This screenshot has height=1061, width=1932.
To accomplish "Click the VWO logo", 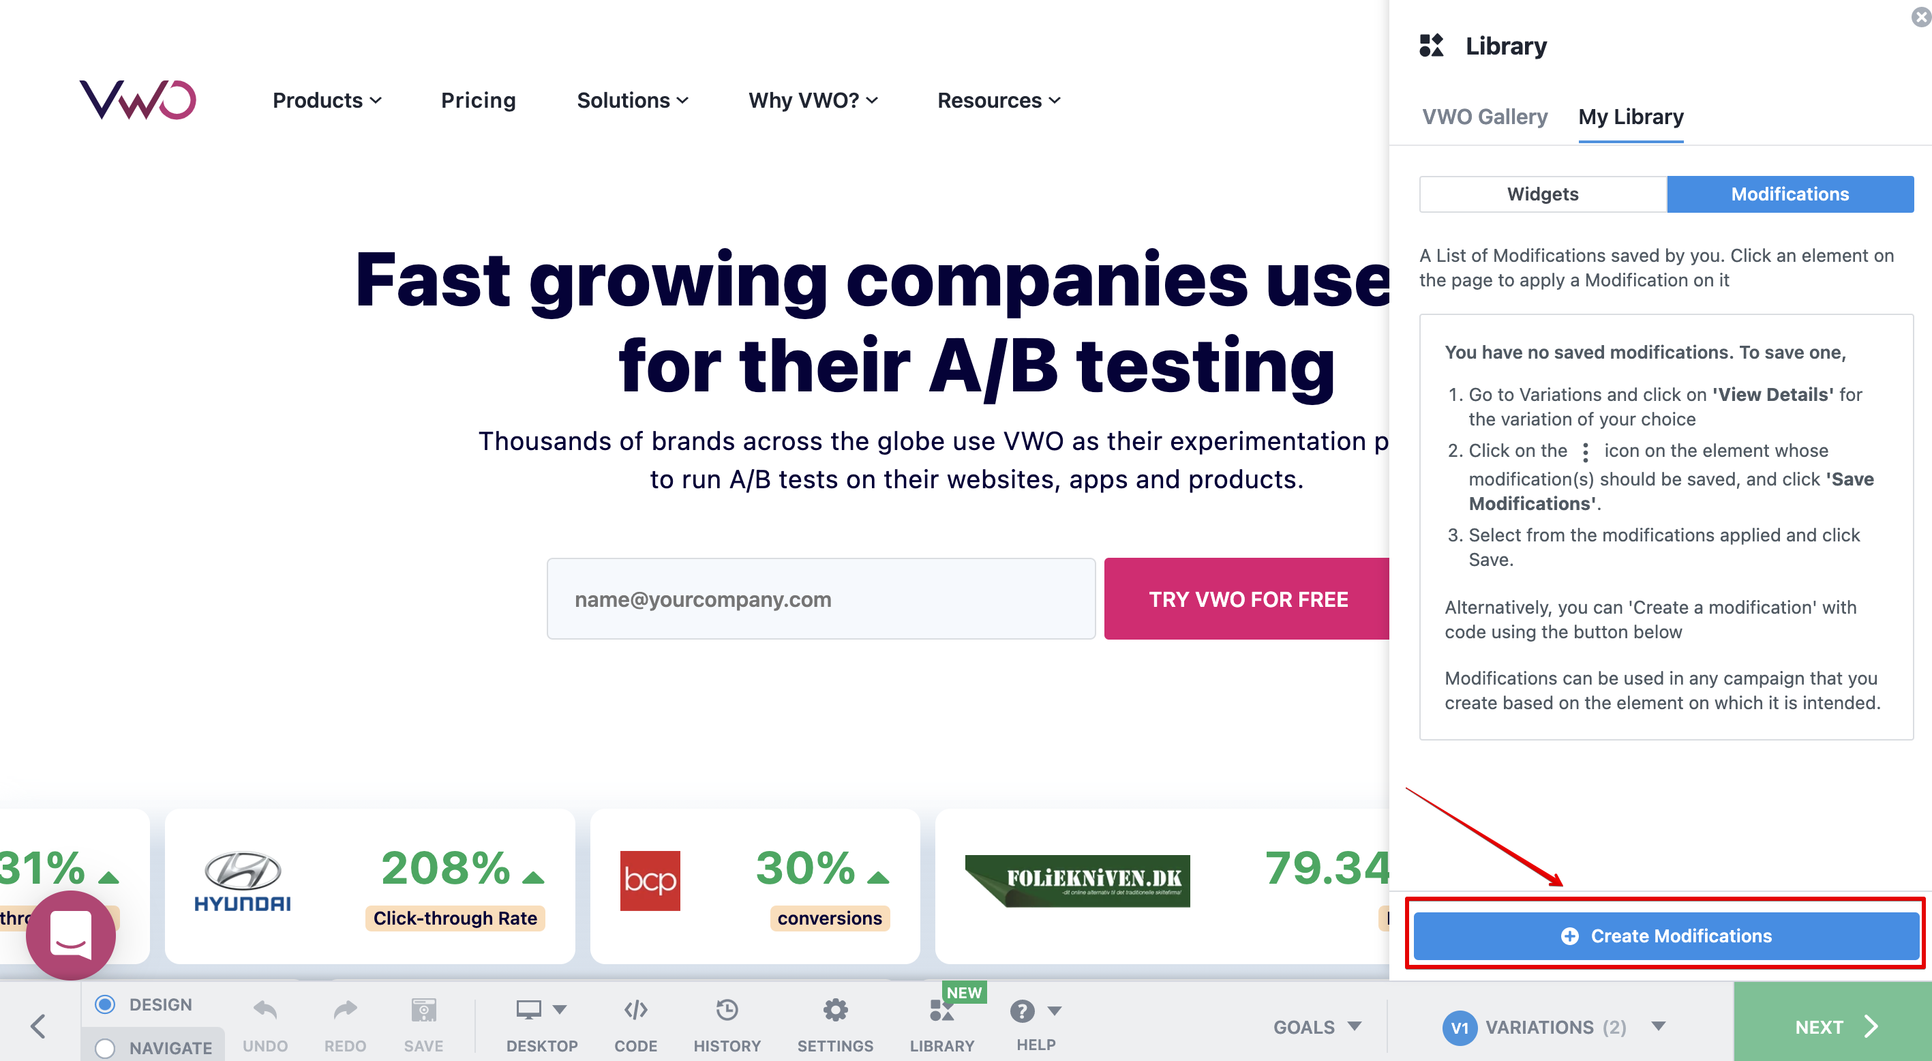I will (x=138, y=100).
